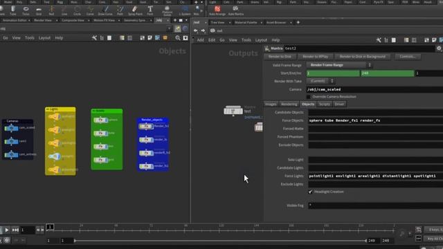
Task: Open the Tools menu in Objects network
Action: point(29,38)
